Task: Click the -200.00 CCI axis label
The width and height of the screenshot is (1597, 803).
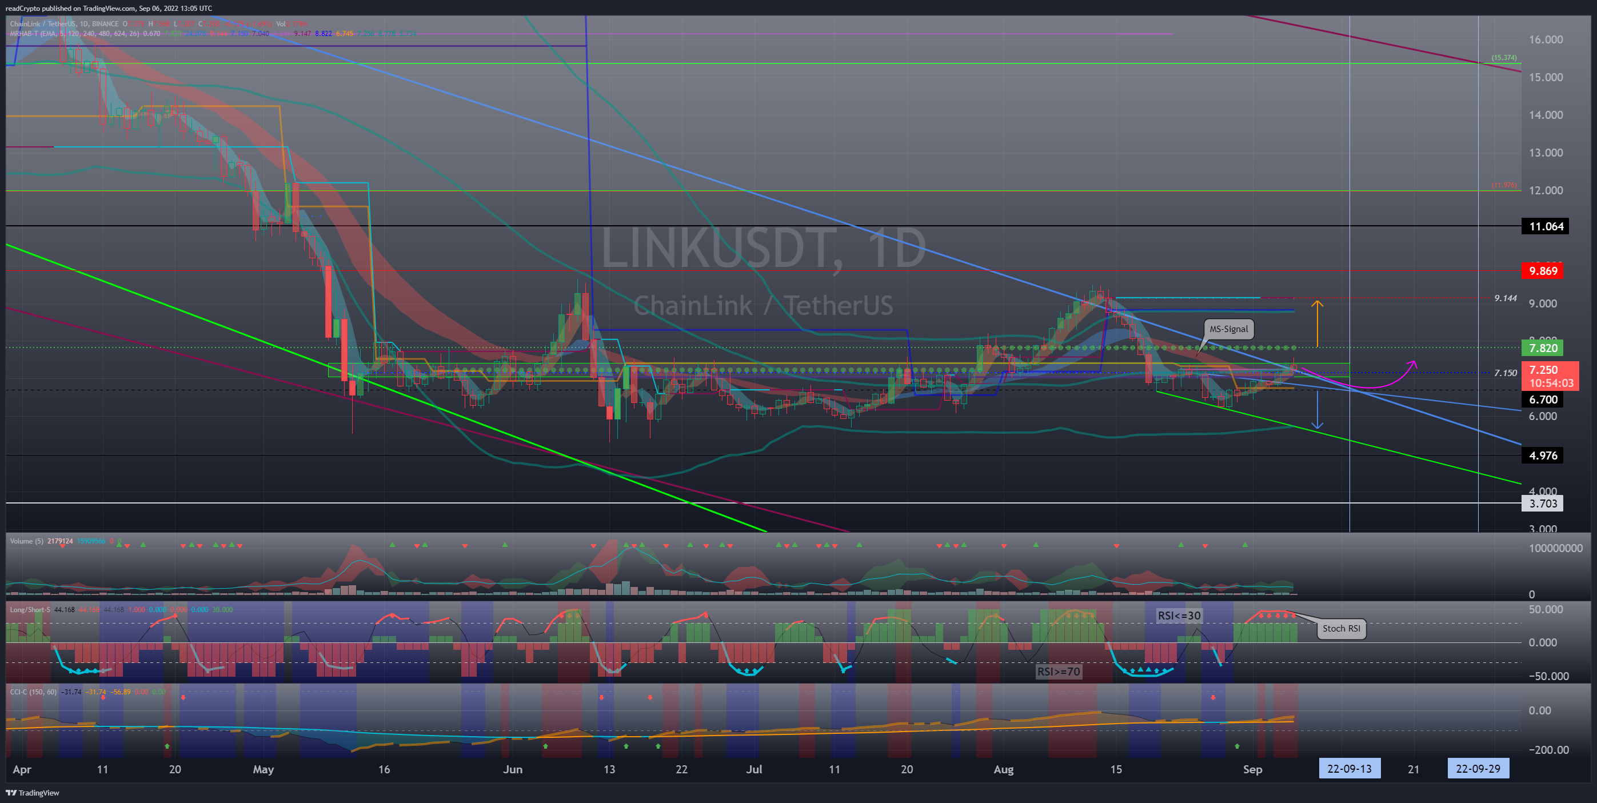Action: [x=1548, y=750]
